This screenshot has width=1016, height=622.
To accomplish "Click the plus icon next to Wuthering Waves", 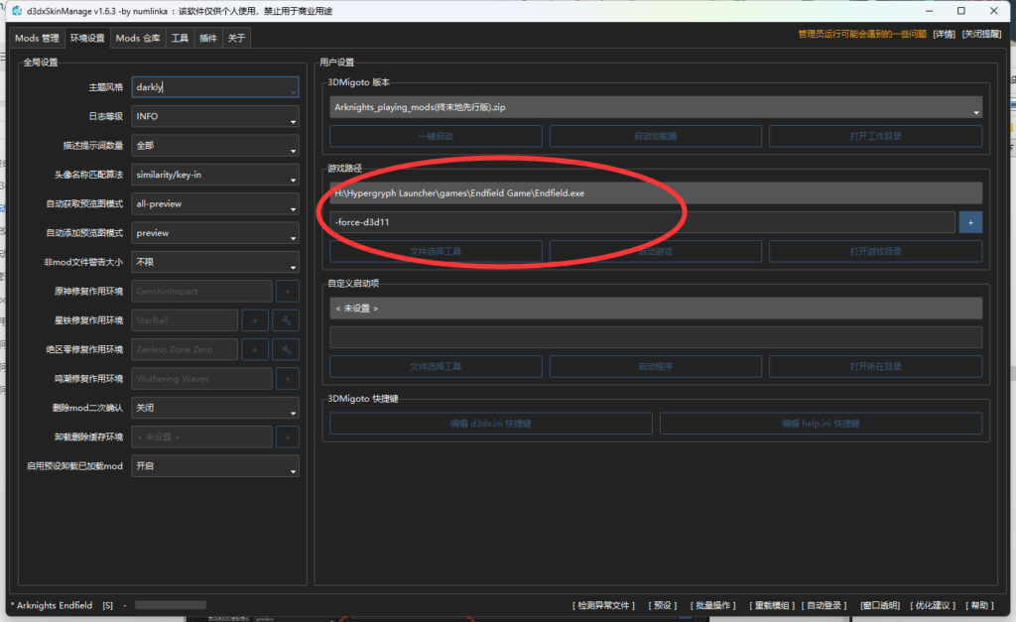I will [x=288, y=378].
